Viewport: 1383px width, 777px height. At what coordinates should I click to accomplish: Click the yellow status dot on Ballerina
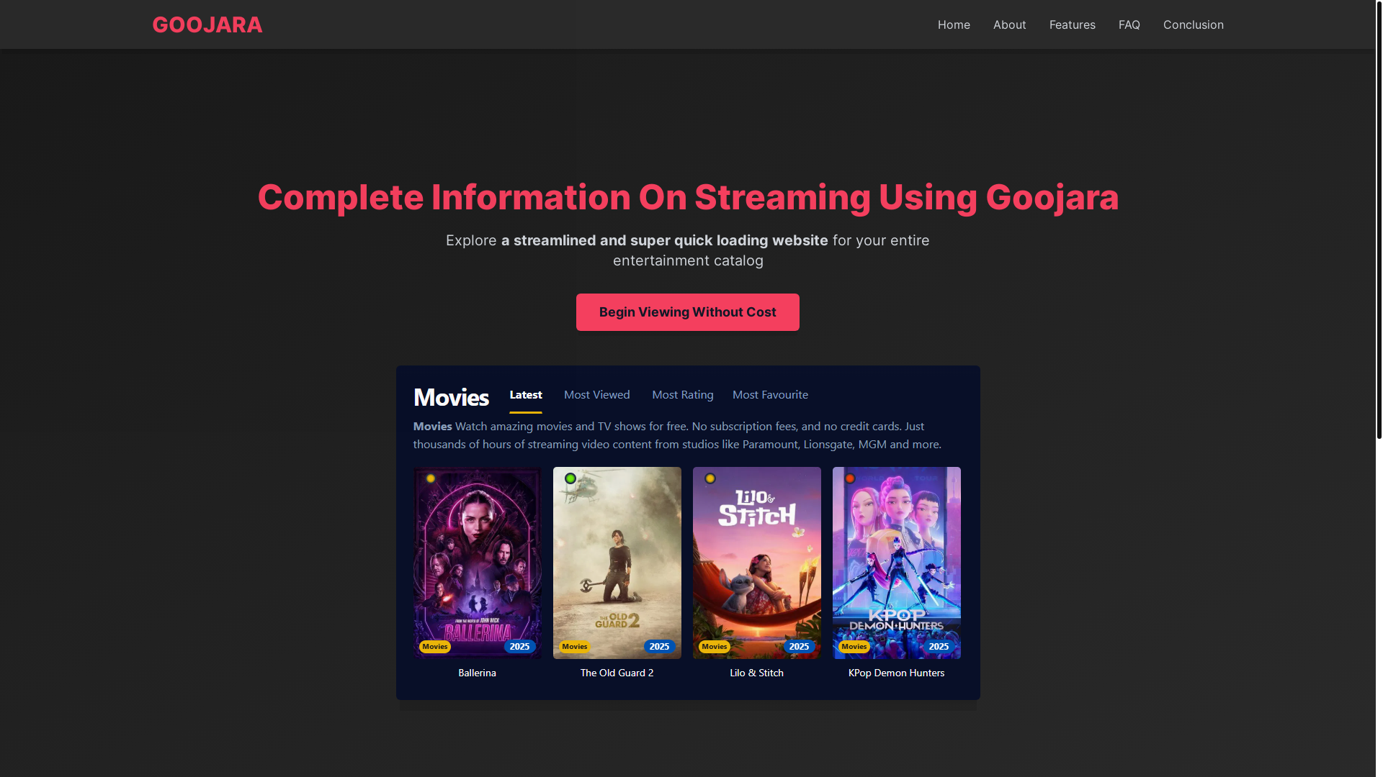[x=431, y=478]
